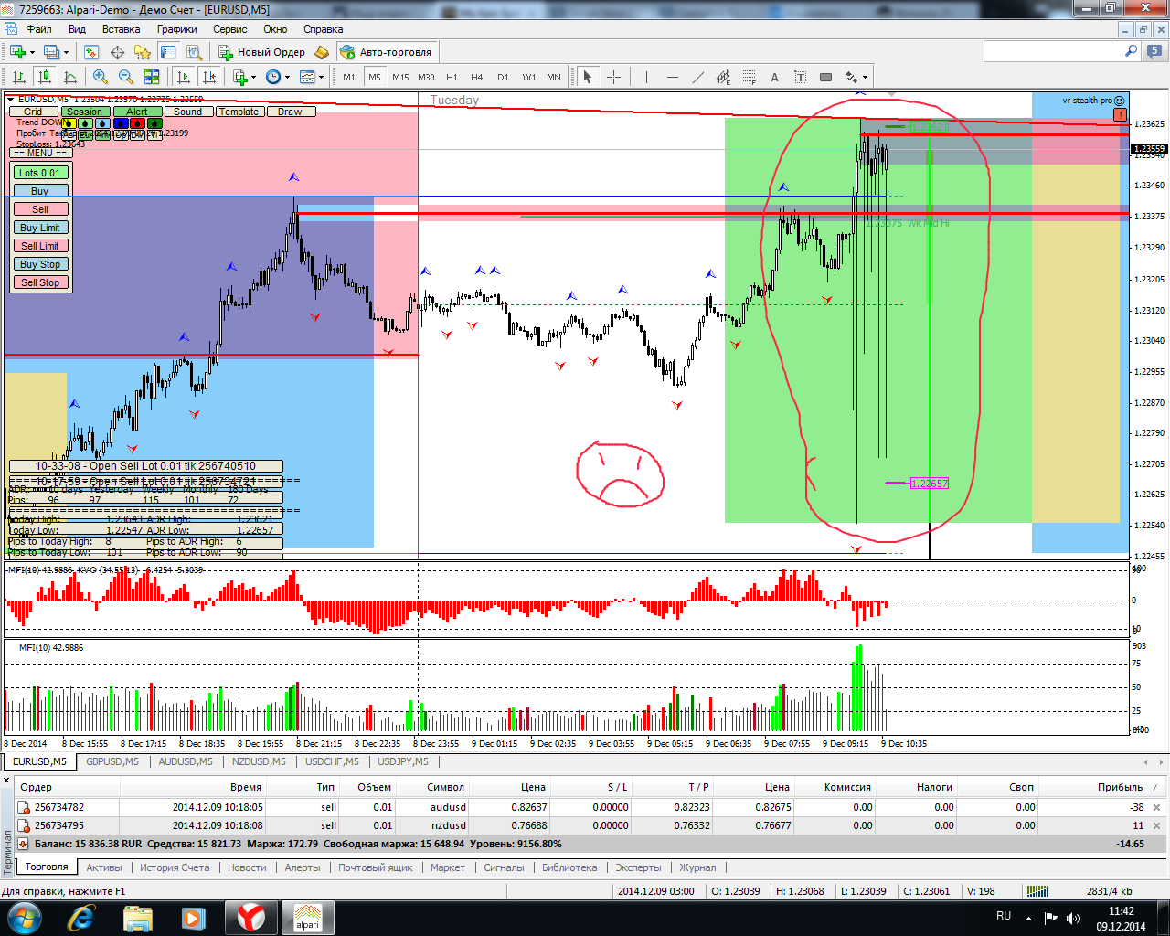Zoom out of the chart
1170x936 pixels.
tap(126, 77)
